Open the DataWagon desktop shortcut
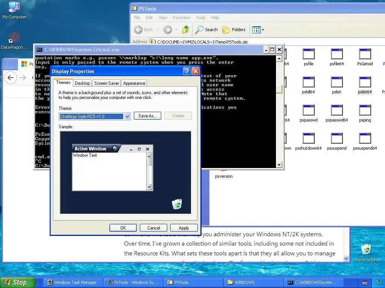 point(14,40)
